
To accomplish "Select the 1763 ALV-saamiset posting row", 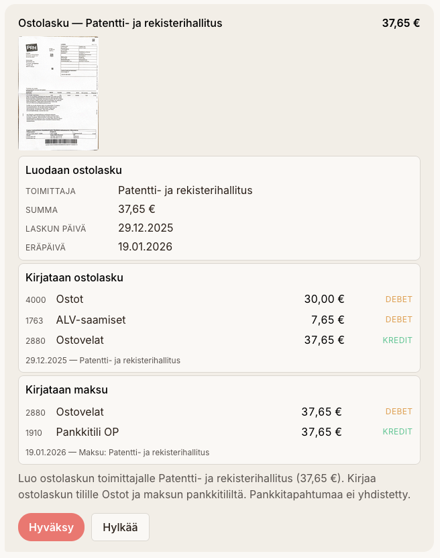I will tap(219, 320).
